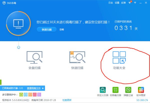Screen dimensions: 150x103
Task: Open 软件管家 software manager
Action: 141,92
